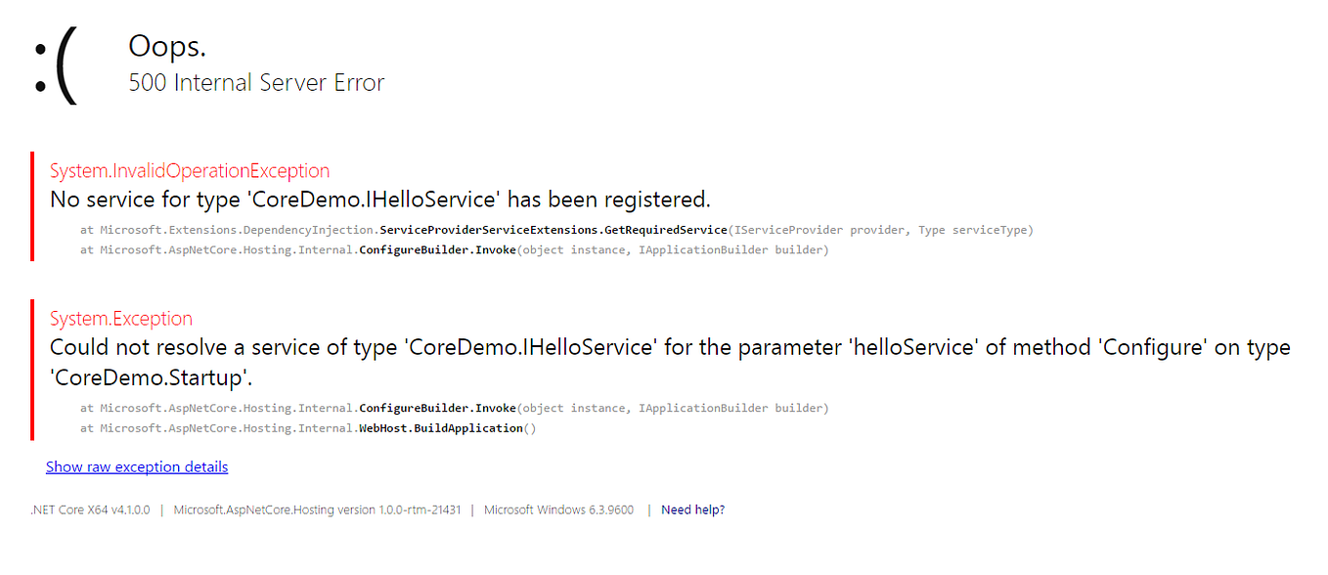
Task: Select 'CoreDemo.IHelloService' in the error message
Action: [x=368, y=199]
